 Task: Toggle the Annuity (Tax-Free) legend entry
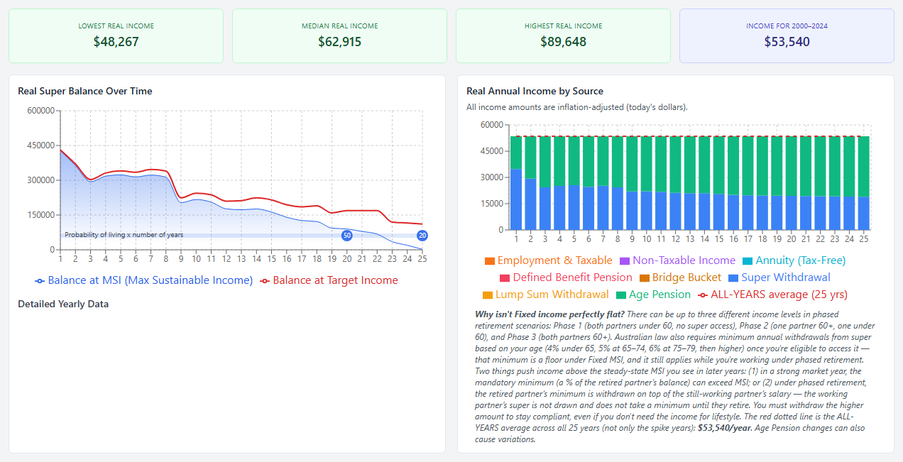click(x=794, y=260)
